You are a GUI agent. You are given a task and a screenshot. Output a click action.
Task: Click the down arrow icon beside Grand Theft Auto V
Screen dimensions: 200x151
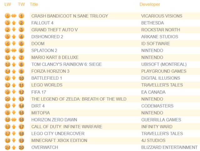[14, 30]
